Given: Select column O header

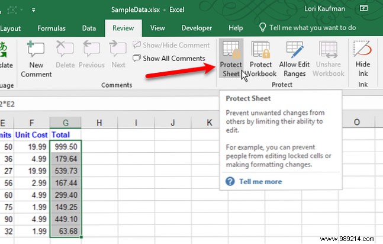Looking at the screenshot, I should coord(356,122).
